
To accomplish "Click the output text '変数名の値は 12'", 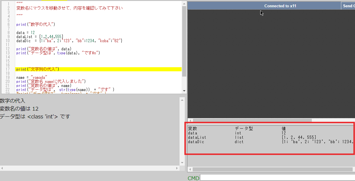I will [x=19, y=109].
